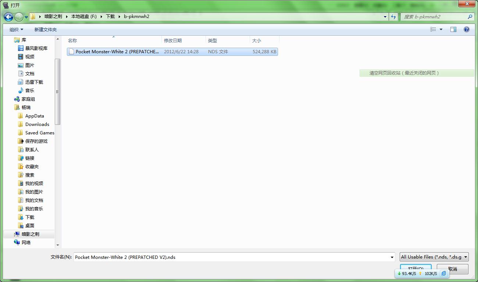Click the 取消 button

click(x=453, y=269)
